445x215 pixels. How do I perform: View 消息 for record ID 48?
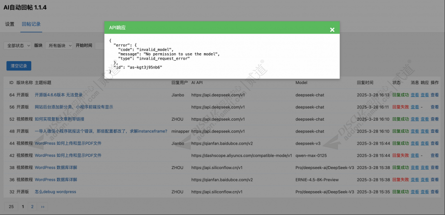[x=415, y=131]
